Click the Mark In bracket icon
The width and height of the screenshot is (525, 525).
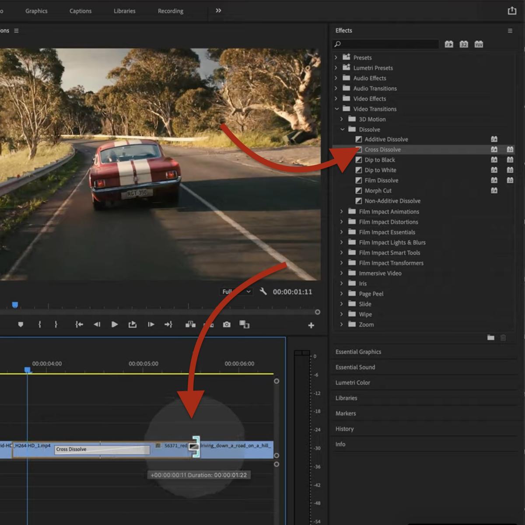[x=40, y=325]
